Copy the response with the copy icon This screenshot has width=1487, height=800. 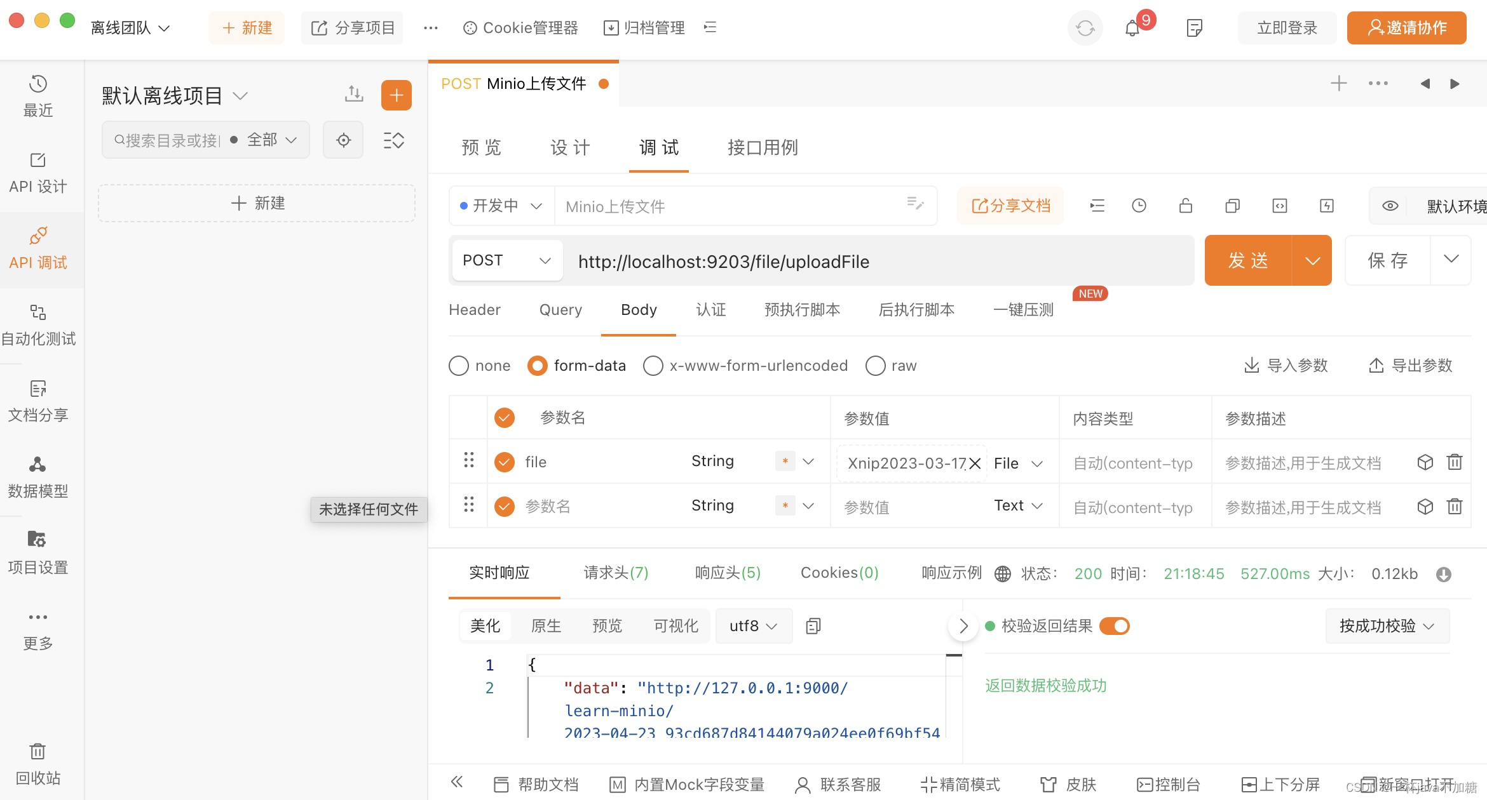coord(813,626)
